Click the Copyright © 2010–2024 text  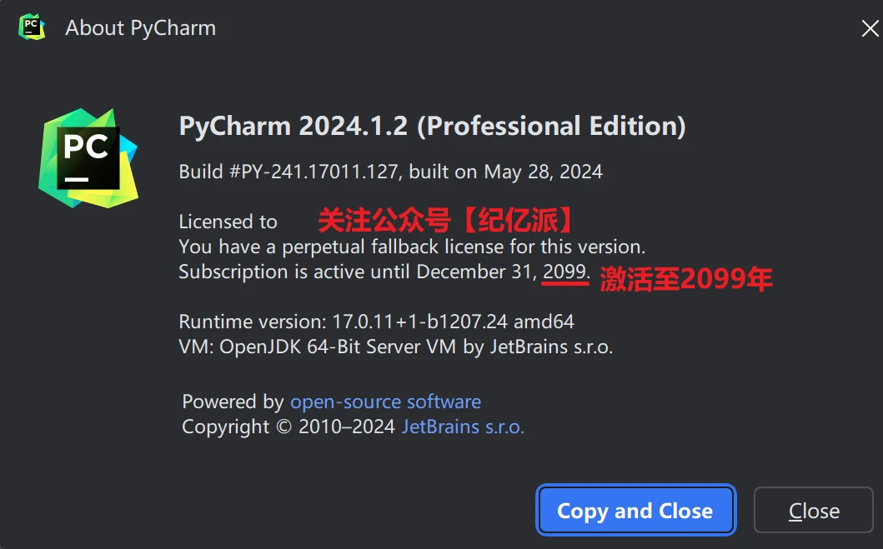[x=288, y=427]
